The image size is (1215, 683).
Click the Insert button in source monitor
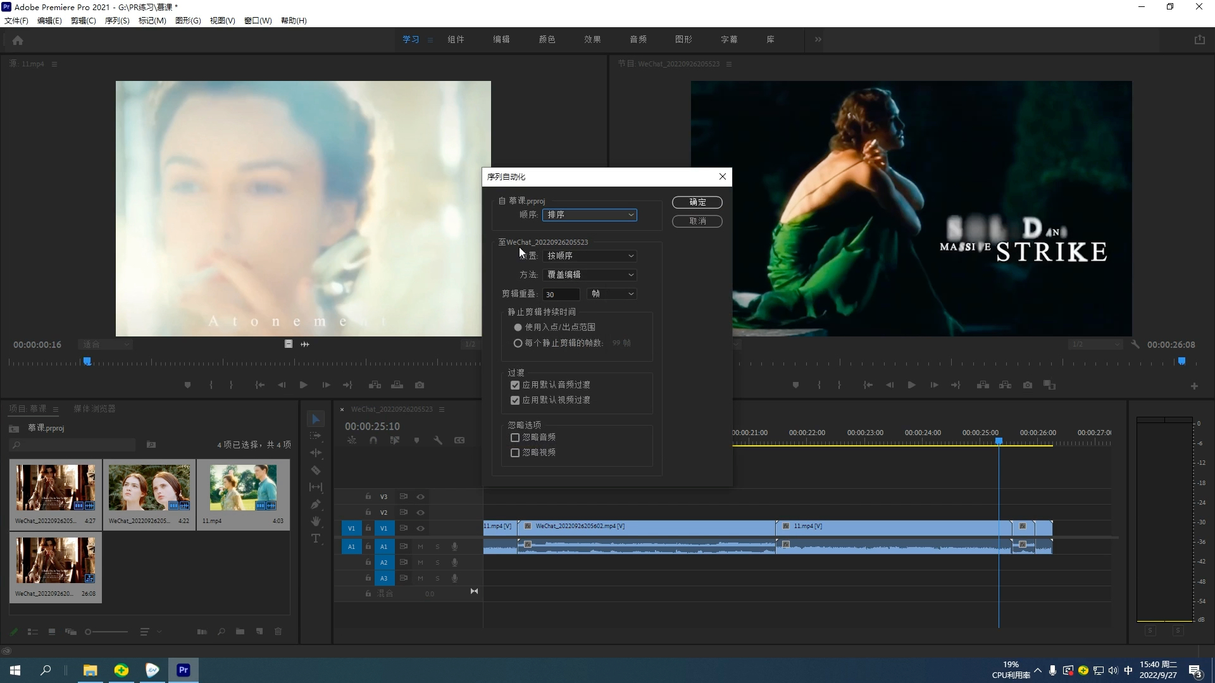tap(375, 385)
